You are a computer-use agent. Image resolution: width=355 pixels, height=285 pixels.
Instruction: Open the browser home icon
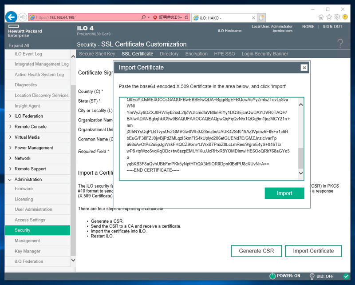coord(321,17)
